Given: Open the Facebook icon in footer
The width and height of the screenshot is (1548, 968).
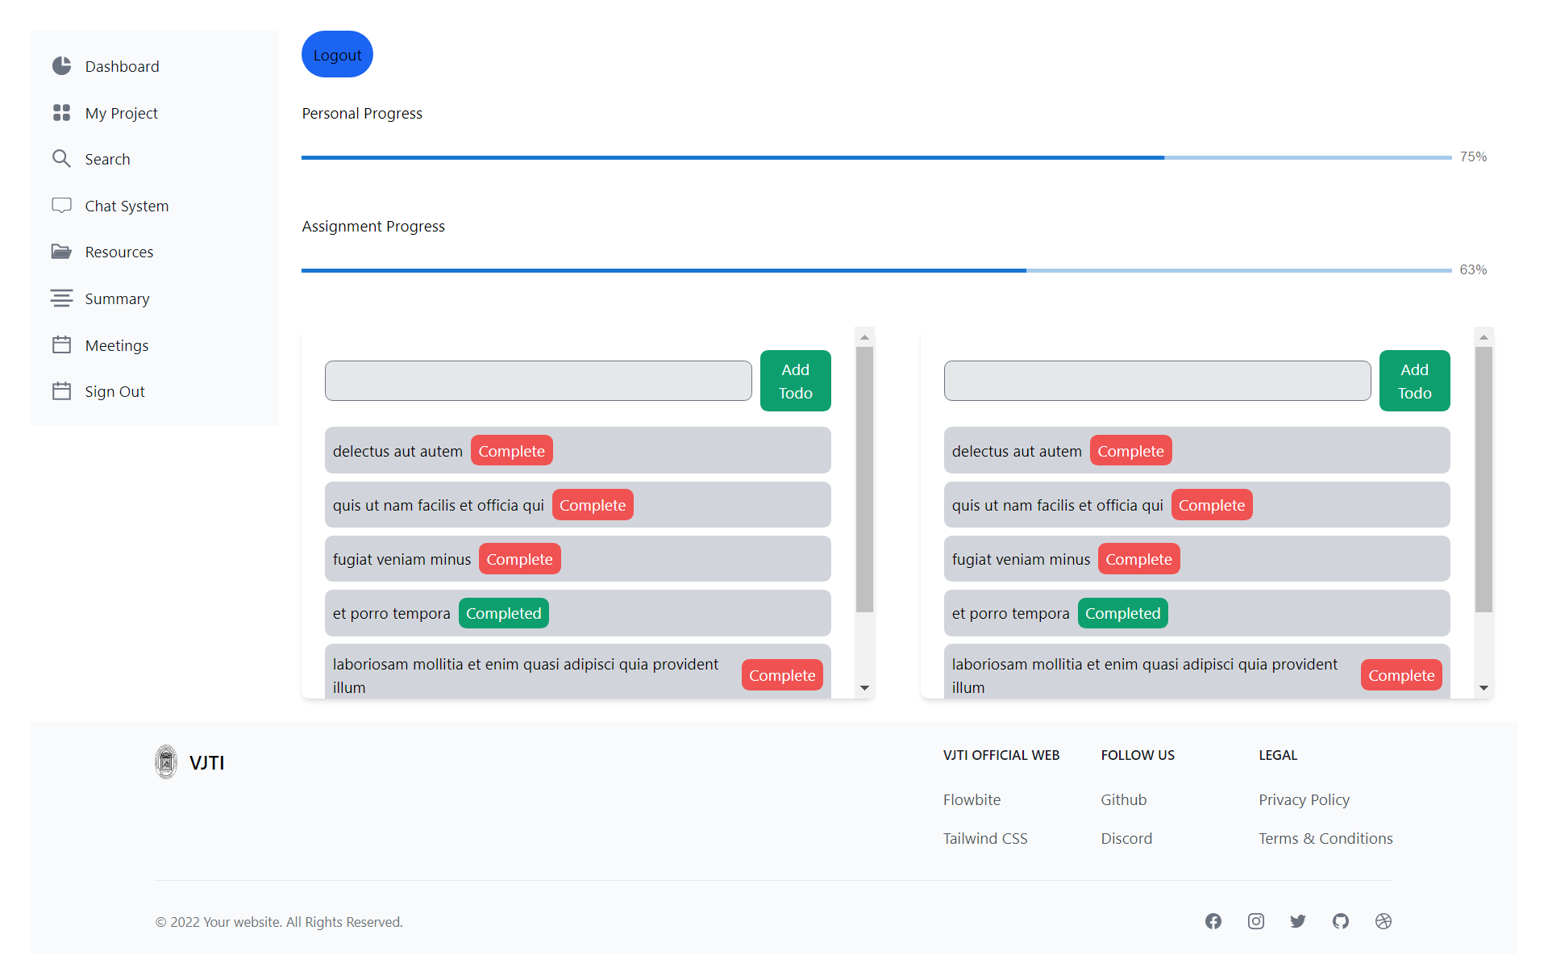Looking at the screenshot, I should click(1213, 921).
